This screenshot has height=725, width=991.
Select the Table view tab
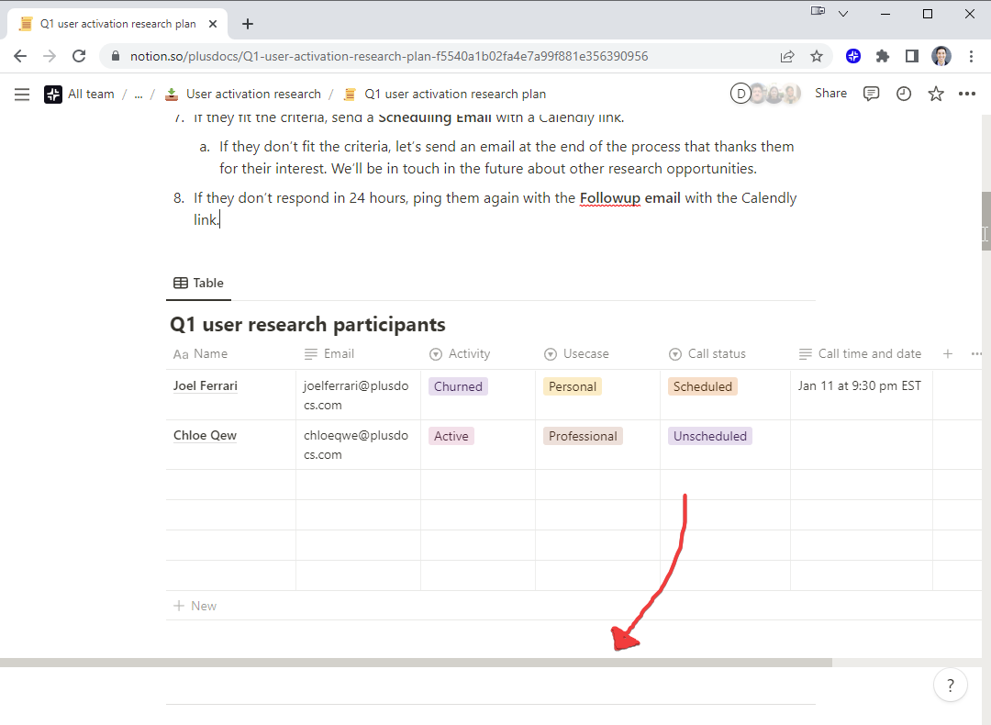click(199, 284)
